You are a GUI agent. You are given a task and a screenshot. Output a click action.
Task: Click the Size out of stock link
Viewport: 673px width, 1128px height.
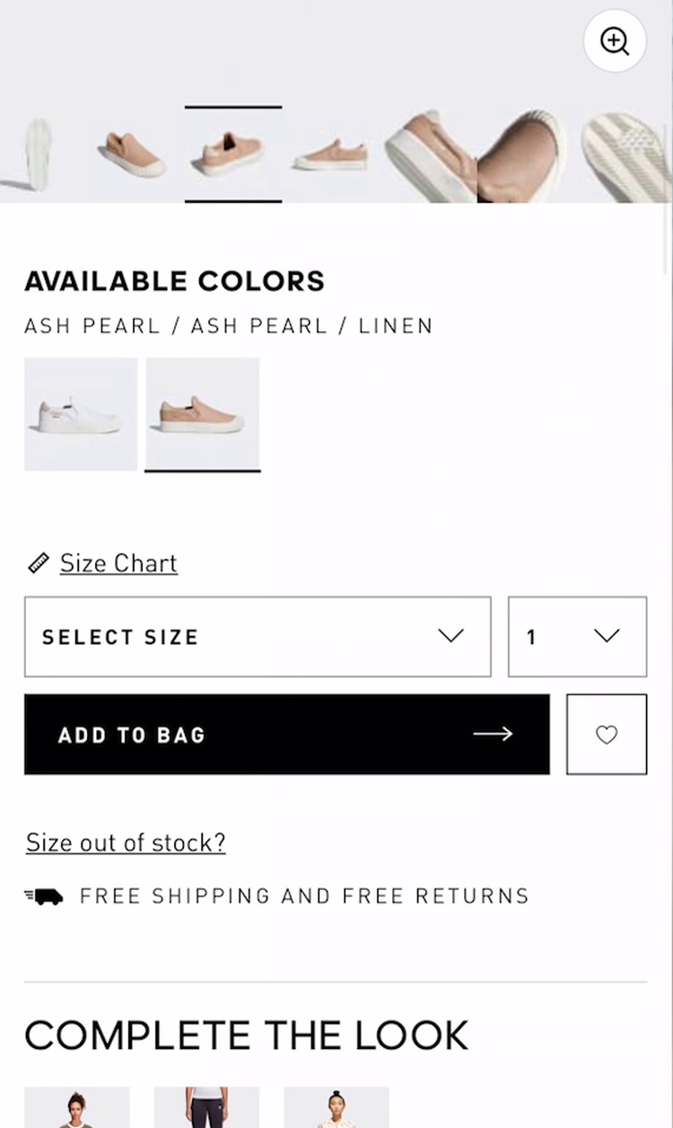click(x=126, y=842)
